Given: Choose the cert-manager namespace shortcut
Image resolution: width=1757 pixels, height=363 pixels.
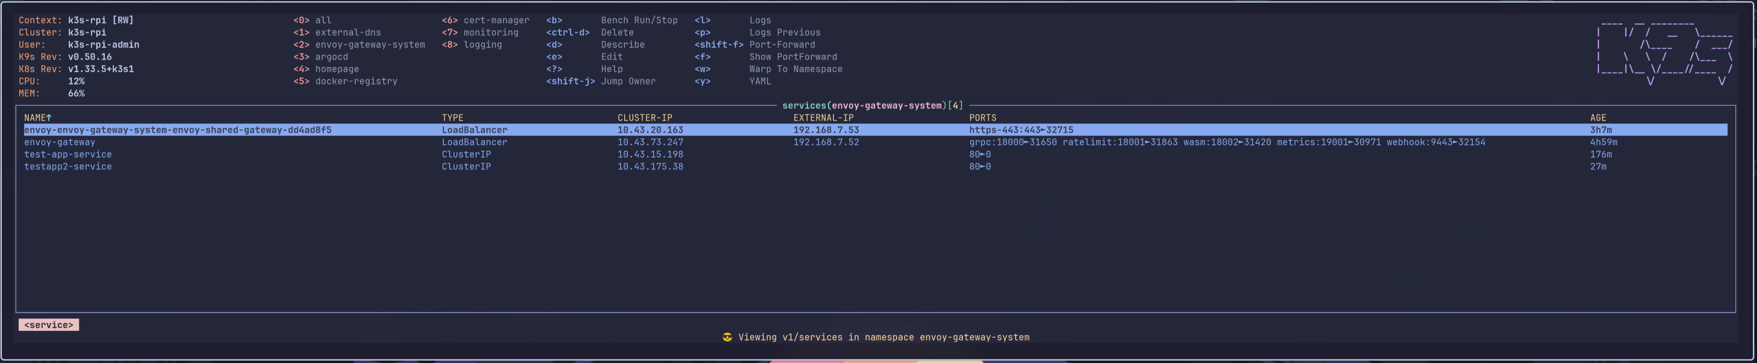Looking at the screenshot, I should (x=496, y=21).
